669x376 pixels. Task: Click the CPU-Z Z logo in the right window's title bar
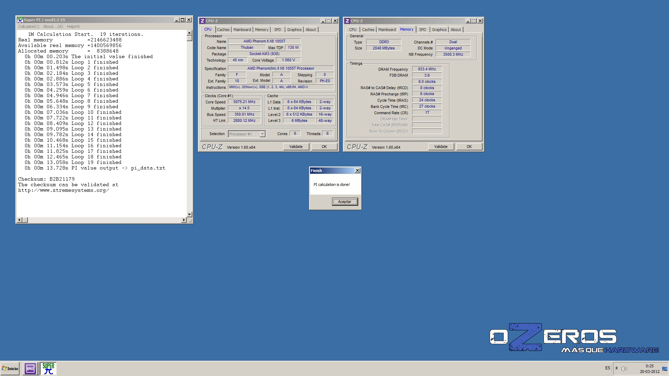(x=347, y=21)
